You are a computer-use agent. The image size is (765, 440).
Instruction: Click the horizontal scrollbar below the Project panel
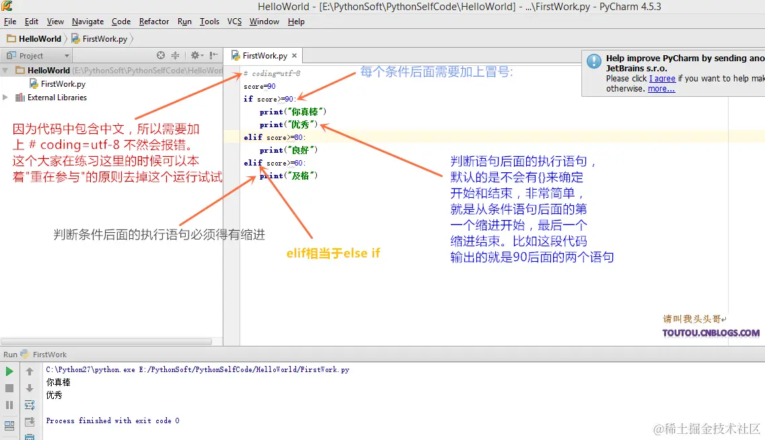(x=108, y=342)
